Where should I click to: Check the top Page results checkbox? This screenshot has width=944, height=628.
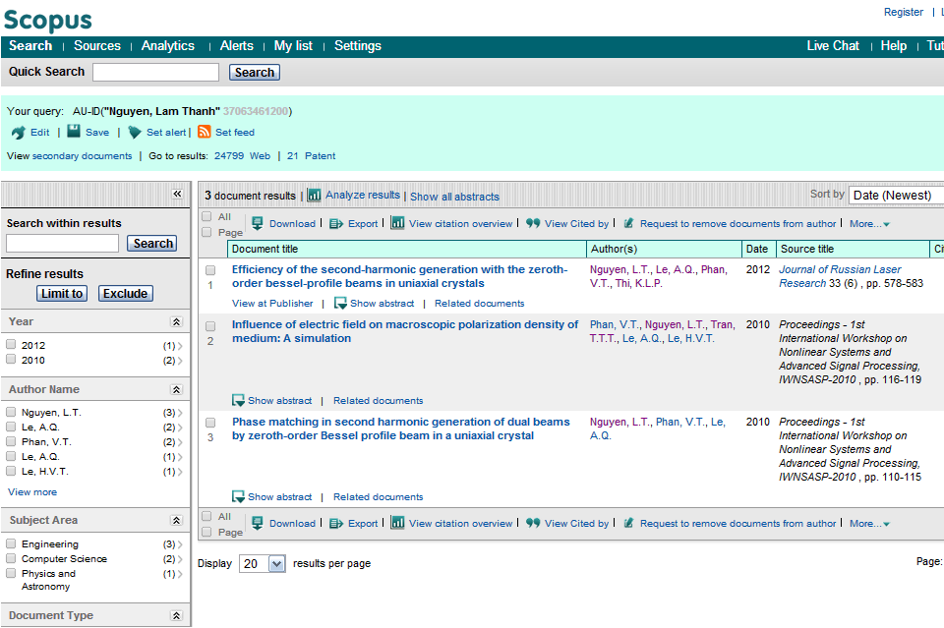[206, 232]
